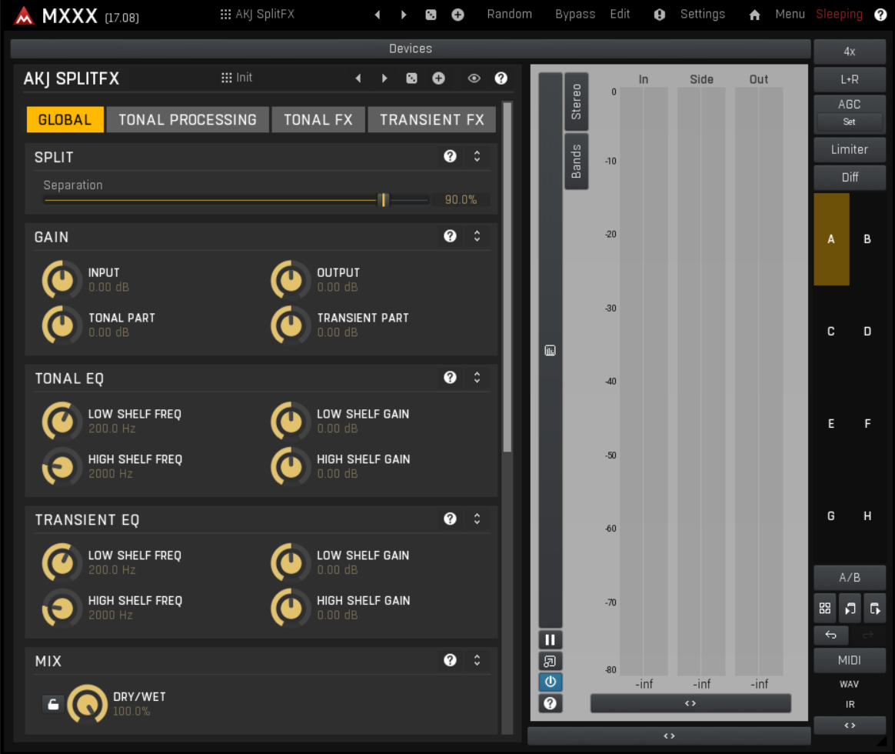
Task: Click the A/B compare button
Action: pos(850,578)
